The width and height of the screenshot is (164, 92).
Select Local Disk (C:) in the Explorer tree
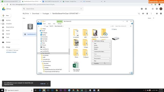[x=45, y=49]
